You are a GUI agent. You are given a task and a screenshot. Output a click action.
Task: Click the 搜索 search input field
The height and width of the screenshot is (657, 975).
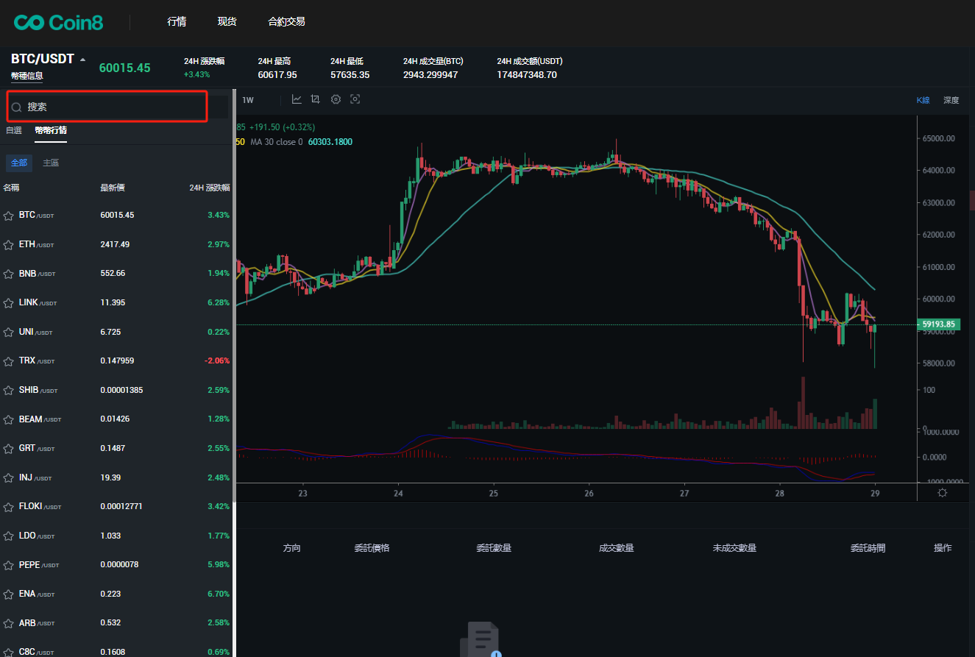114,107
